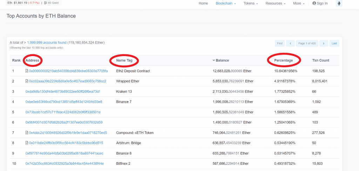Open the Bitfinex 2 address link
This screenshot has height=171, width=359.
[x=65, y=164]
